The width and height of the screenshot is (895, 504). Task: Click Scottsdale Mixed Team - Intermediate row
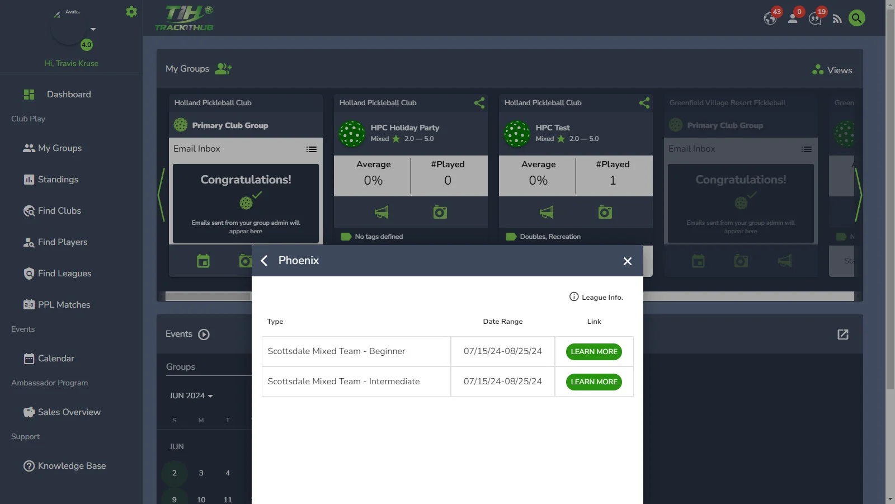point(447,381)
